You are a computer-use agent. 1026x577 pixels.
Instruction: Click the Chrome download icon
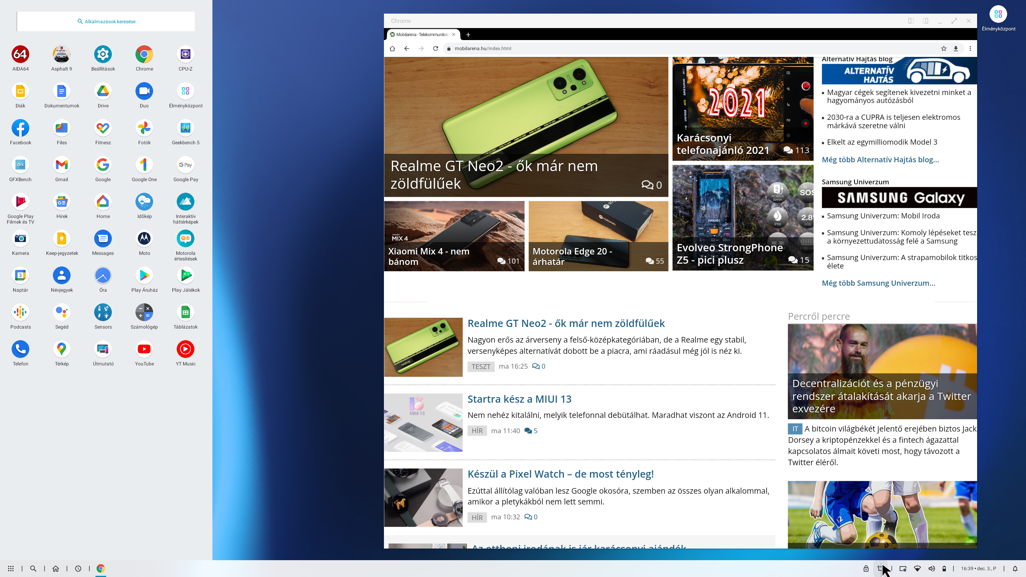(x=956, y=48)
